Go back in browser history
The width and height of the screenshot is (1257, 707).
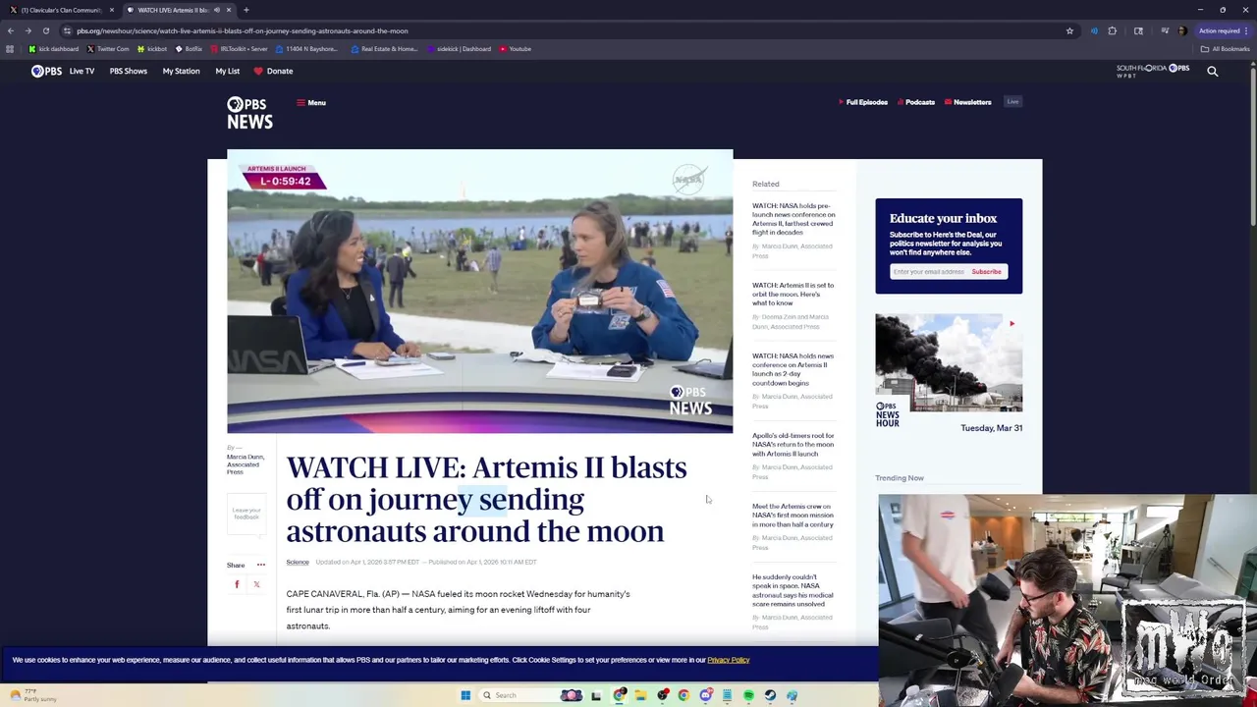11,30
